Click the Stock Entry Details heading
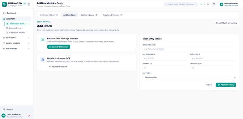 click(152, 39)
